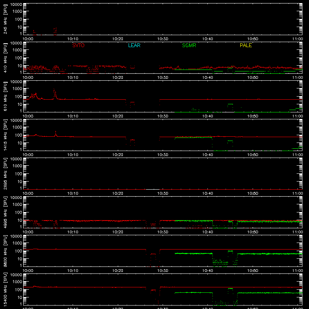The width and height of the screenshot is (309, 309).
Task: Click 10:00 time label under 1415 MHz panel
Action: point(28,155)
